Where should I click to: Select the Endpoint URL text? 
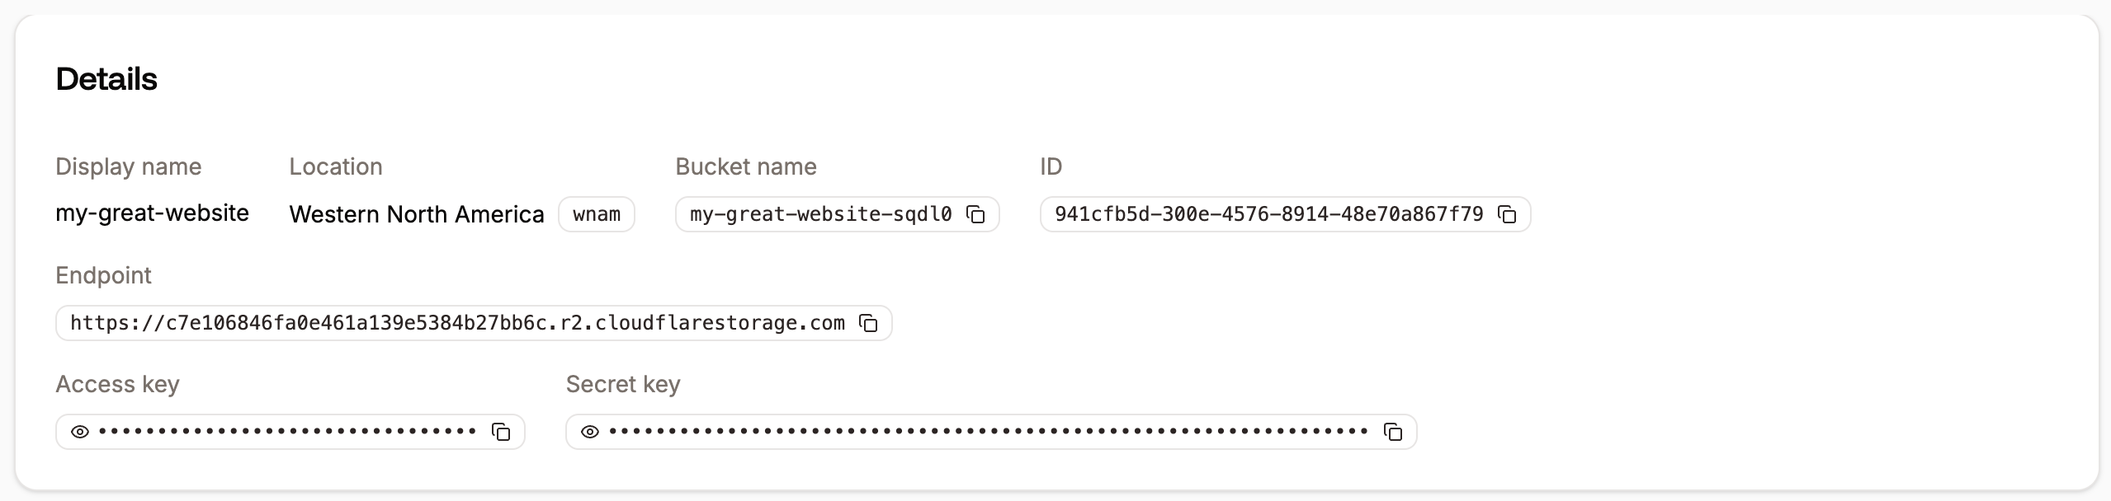coord(460,323)
